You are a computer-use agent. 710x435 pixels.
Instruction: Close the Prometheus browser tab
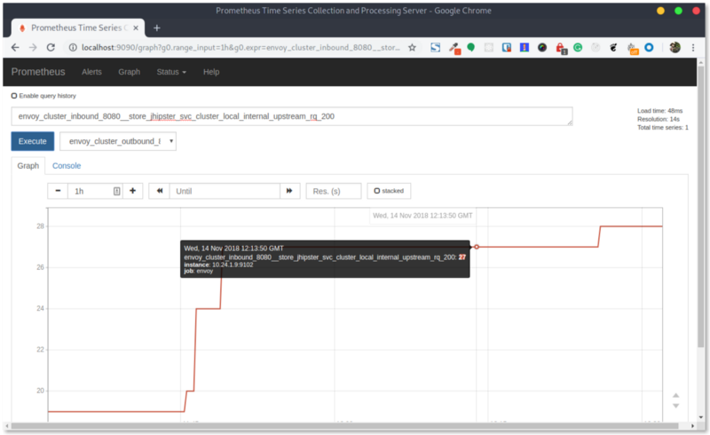(x=136, y=28)
